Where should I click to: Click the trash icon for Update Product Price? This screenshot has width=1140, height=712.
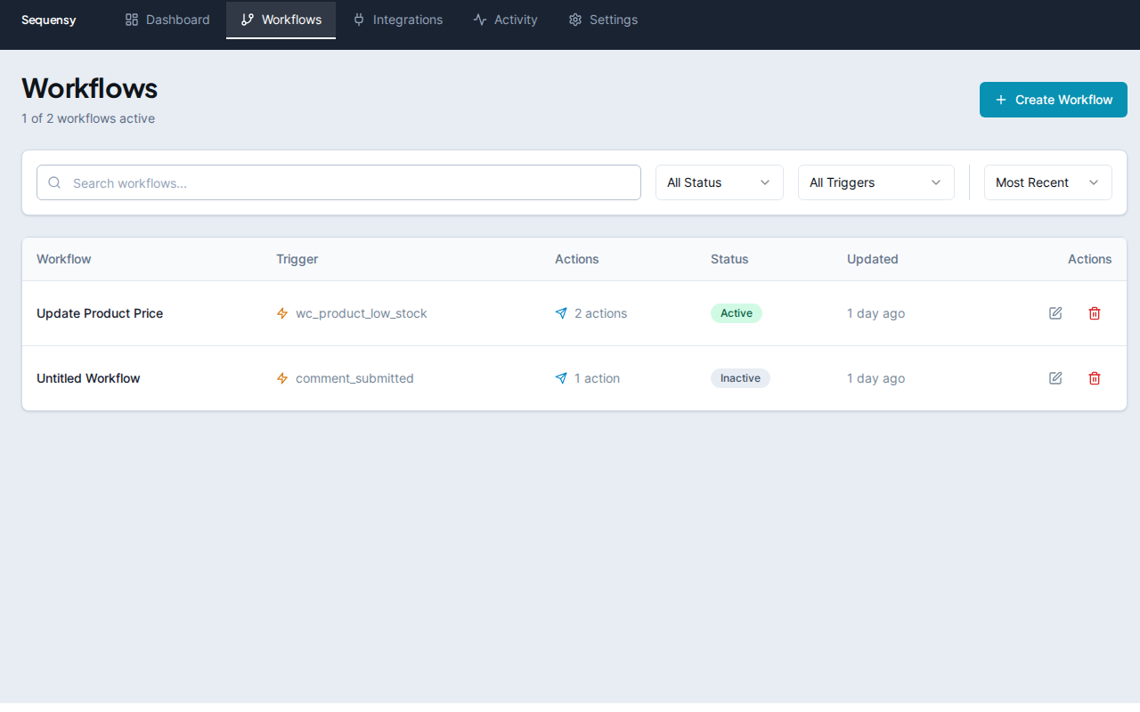pyautogui.click(x=1094, y=313)
